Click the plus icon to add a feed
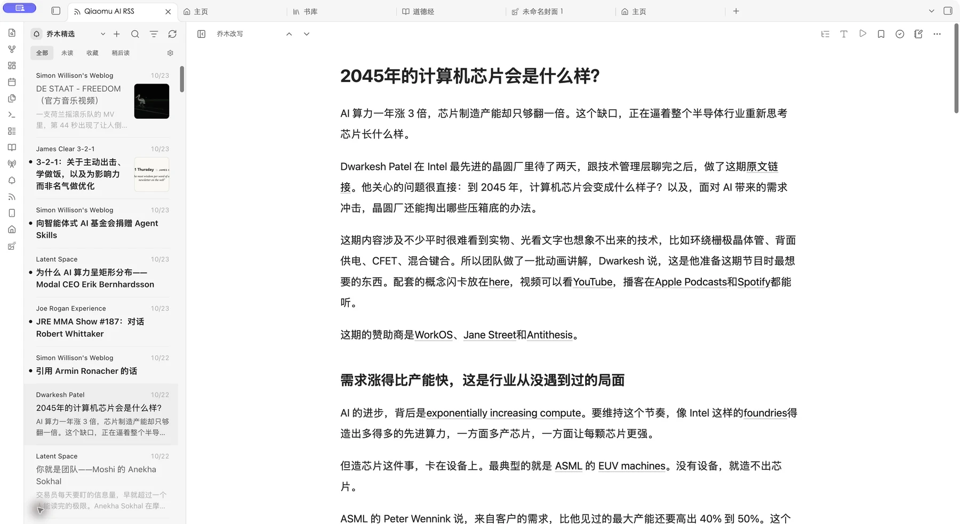This screenshot has height=524, width=960. pyautogui.click(x=117, y=34)
